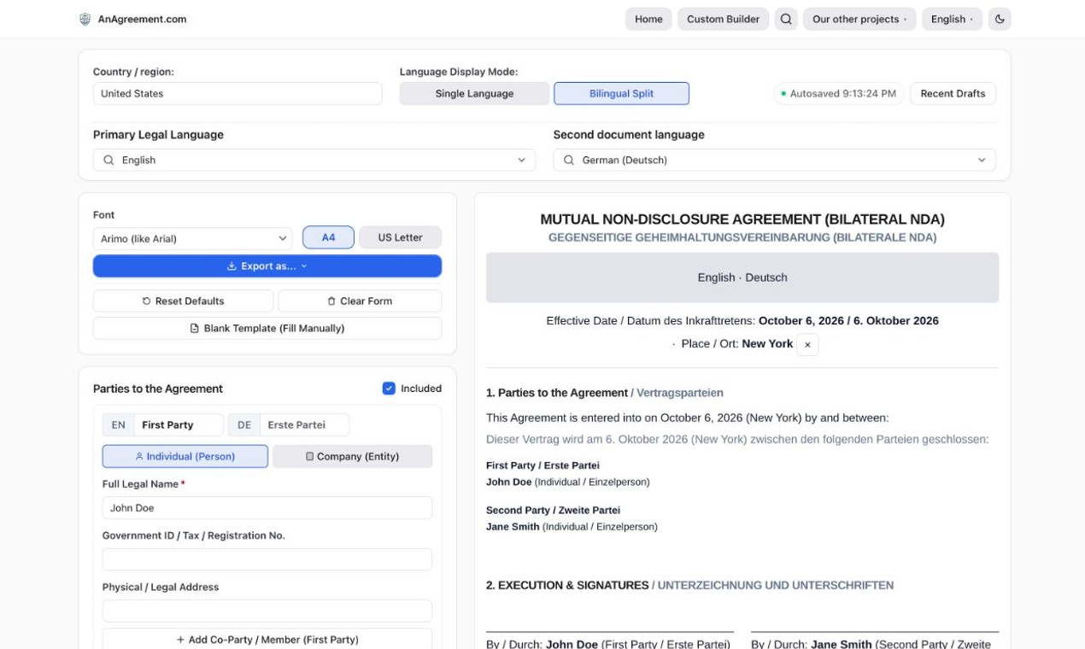
Task: Choose the A4 paper size
Action: point(328,237)
